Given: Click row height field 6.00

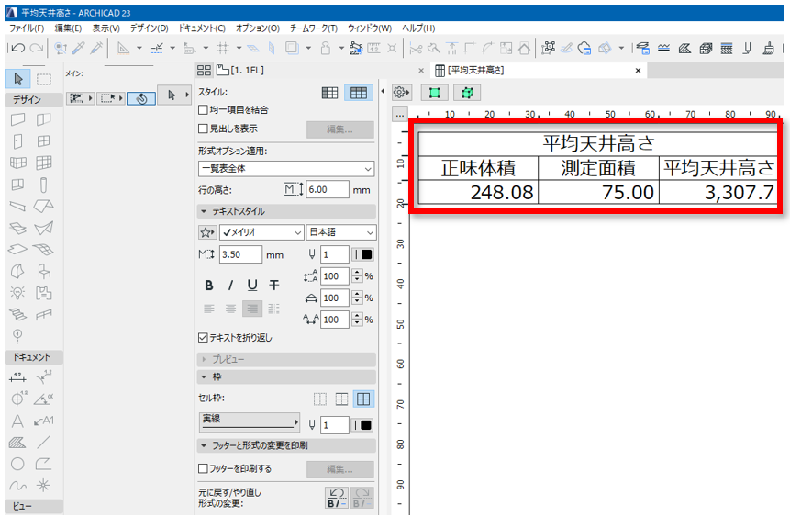Looking at the screenshot, I should tap(327, 189).
